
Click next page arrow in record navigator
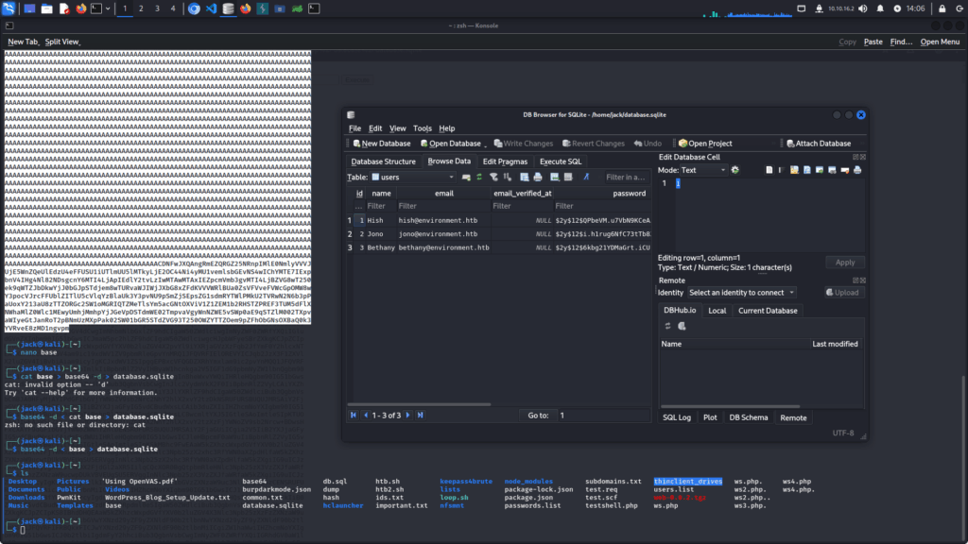click(x=408, y=416)
